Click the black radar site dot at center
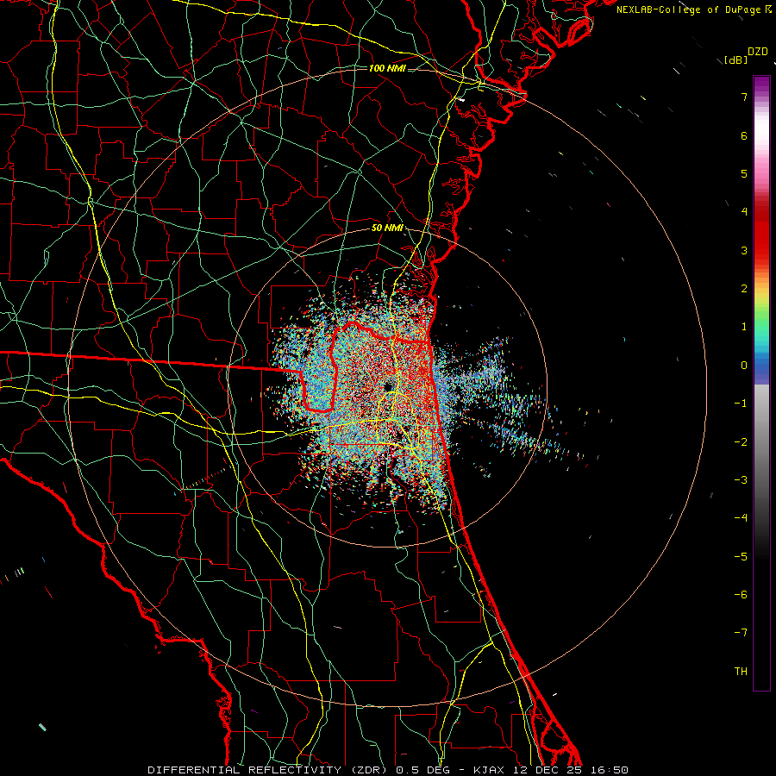The image size is (776, 776). coord(387,386)
